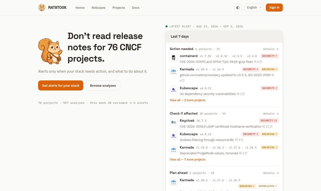This screenshot has height=191, width=321.
Task: Open details link for Plan ahead
Action: point(271,173)
